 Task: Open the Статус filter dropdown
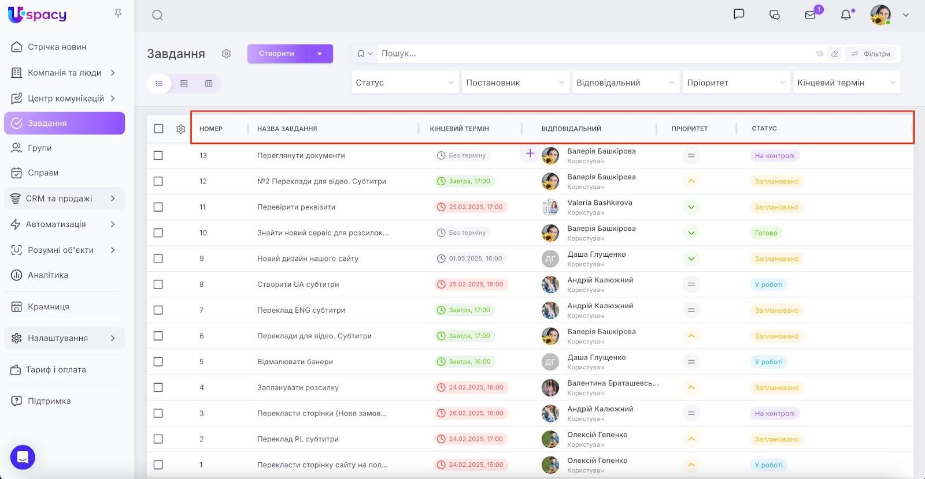(x=405, y=83)
